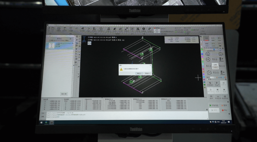The image size is (257, 142).
Task: Open the notification center icon in taskbar
Action: tap(229, 122)
